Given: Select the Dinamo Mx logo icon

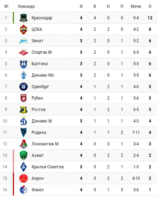Looking at the screenshot, I should (24, 75).
